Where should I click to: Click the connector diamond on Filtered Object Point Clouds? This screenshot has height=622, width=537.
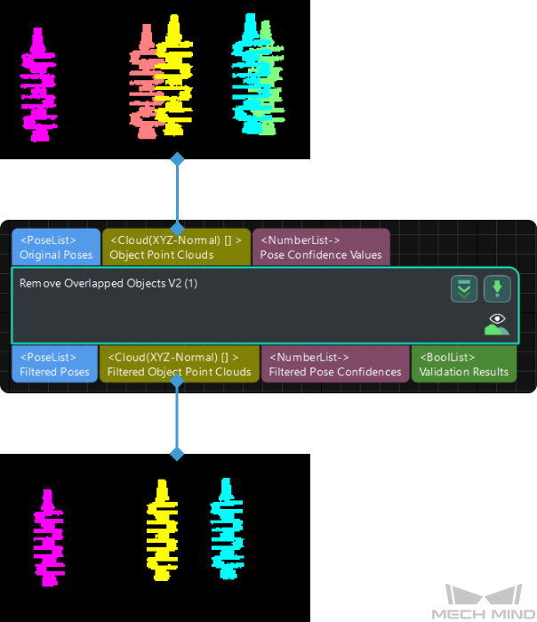tap(177, 382)
